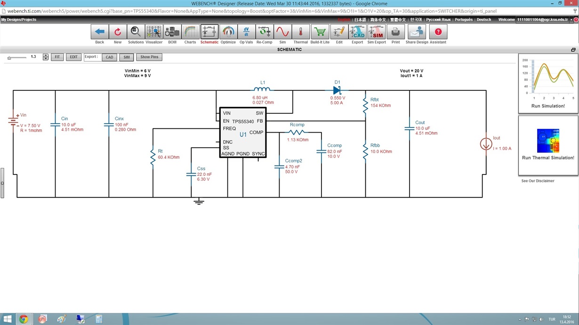Select the Iout current load
The width and height of the screenshot is (579, 325).
pyautogui.click(x=486, y=144)
